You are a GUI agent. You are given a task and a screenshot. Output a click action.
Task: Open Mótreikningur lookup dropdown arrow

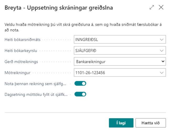[x=161, y=73]
